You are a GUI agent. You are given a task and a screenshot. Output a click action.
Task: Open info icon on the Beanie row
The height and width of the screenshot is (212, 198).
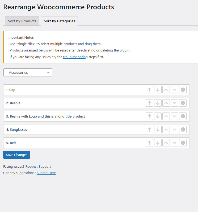point(183,103)
